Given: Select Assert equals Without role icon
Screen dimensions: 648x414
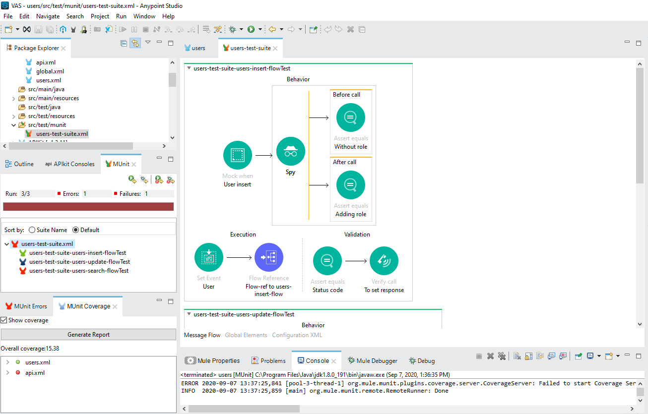Looking at the screenshot, I should pos(350,118).
